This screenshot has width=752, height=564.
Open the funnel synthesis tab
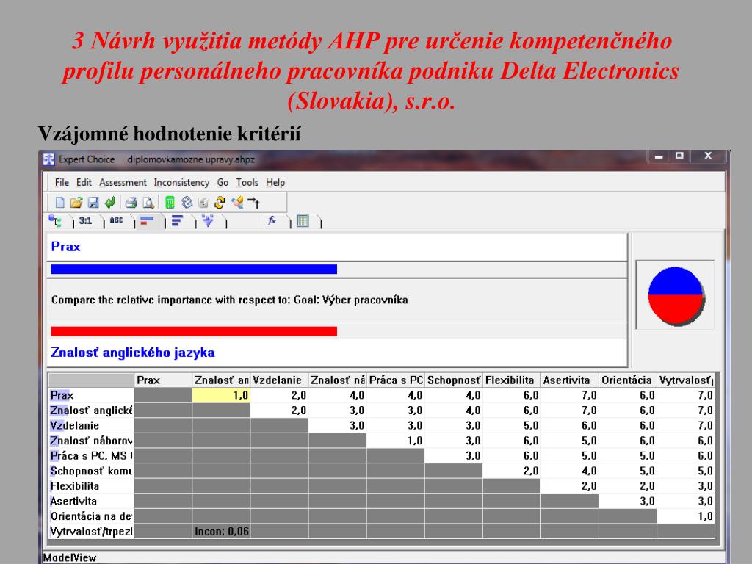(x=208, y=220)
